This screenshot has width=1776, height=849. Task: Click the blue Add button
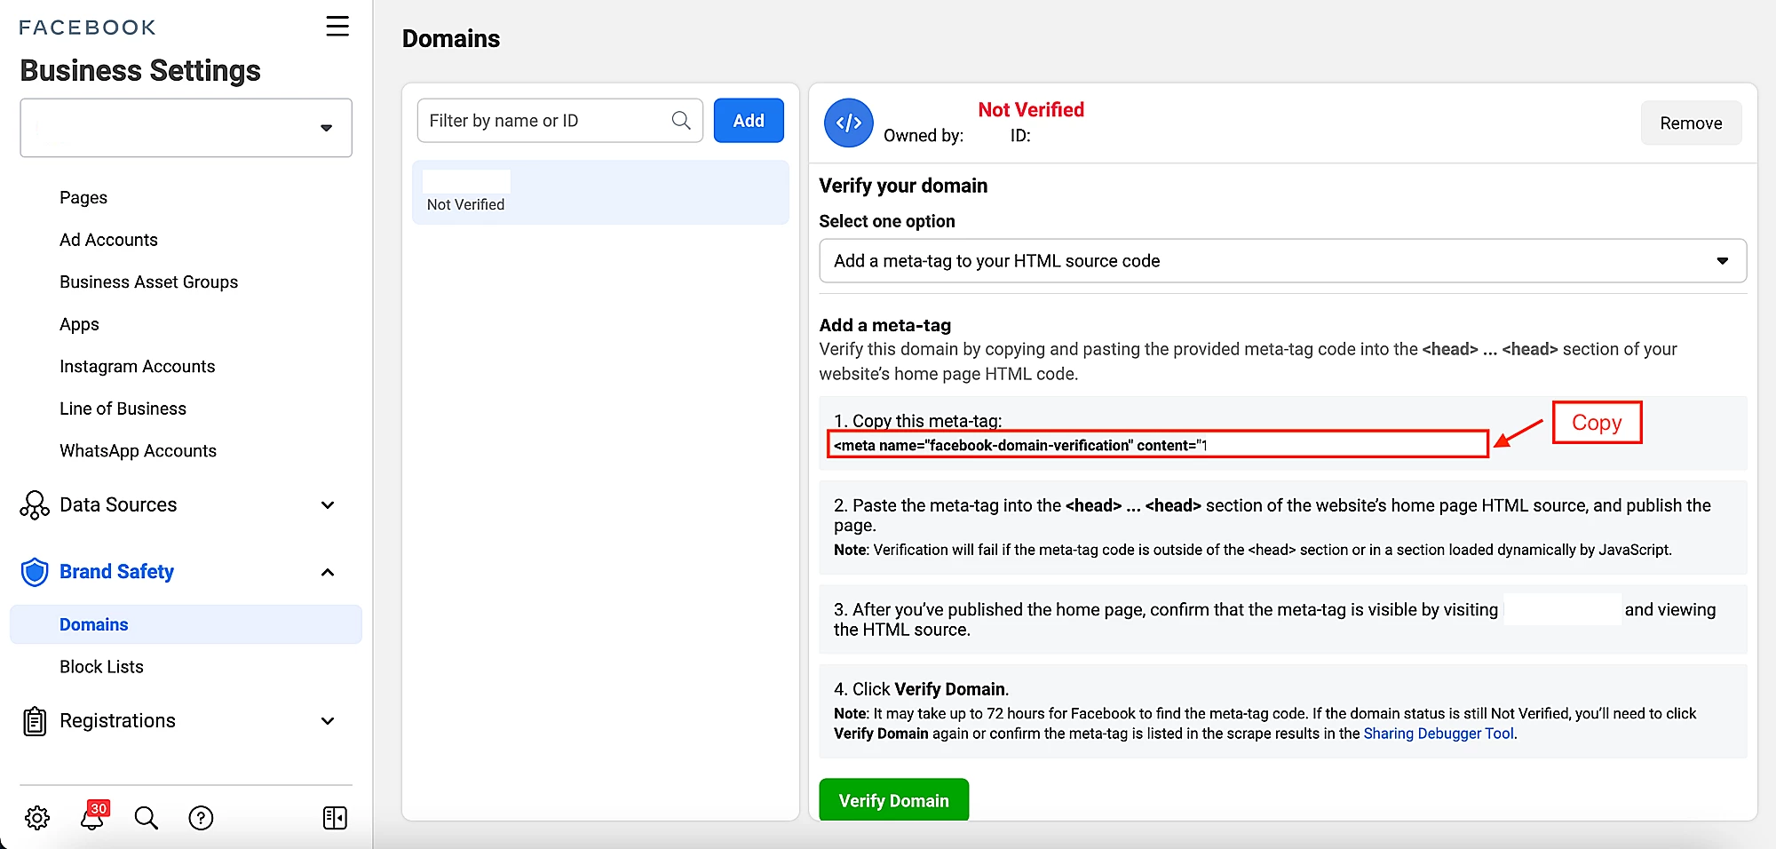click(x=749, y=121)
